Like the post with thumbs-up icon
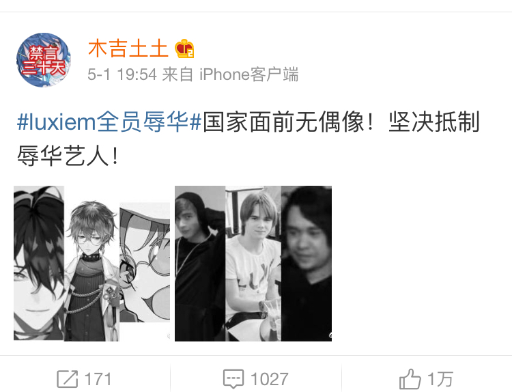Screen dimensions: 512x392 [410, 379]
